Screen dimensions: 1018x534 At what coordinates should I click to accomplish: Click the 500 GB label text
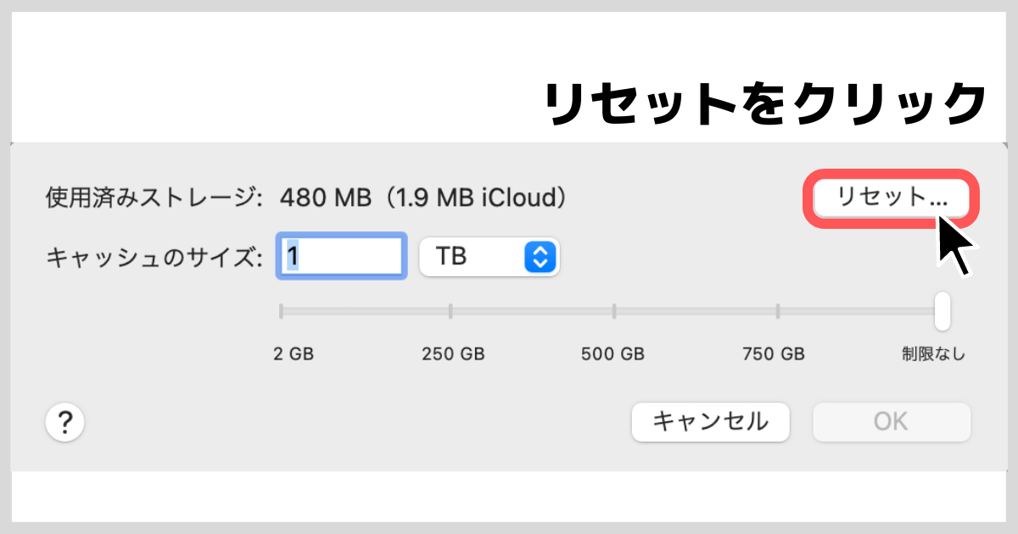click(x=612, y=353)
